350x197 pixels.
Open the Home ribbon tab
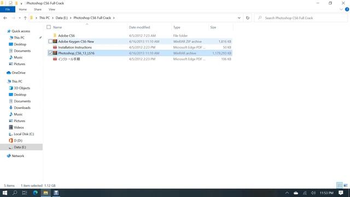click(23, 9)
